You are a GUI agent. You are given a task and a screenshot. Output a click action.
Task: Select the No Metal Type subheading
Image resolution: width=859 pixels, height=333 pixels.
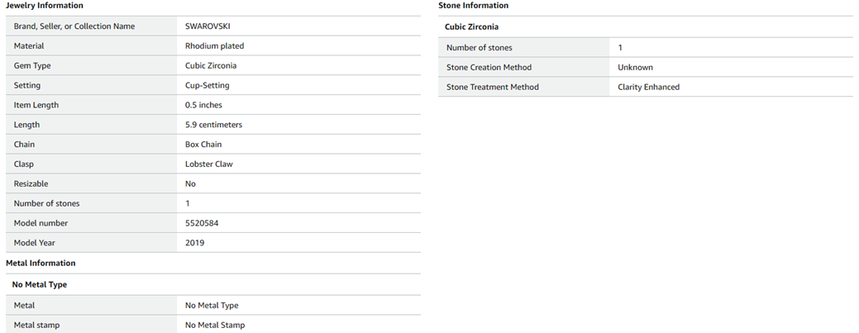point(40,285)
